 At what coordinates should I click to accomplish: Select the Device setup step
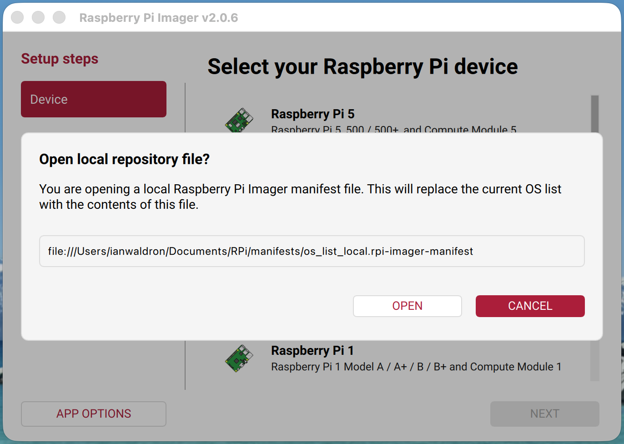[93, 99]
